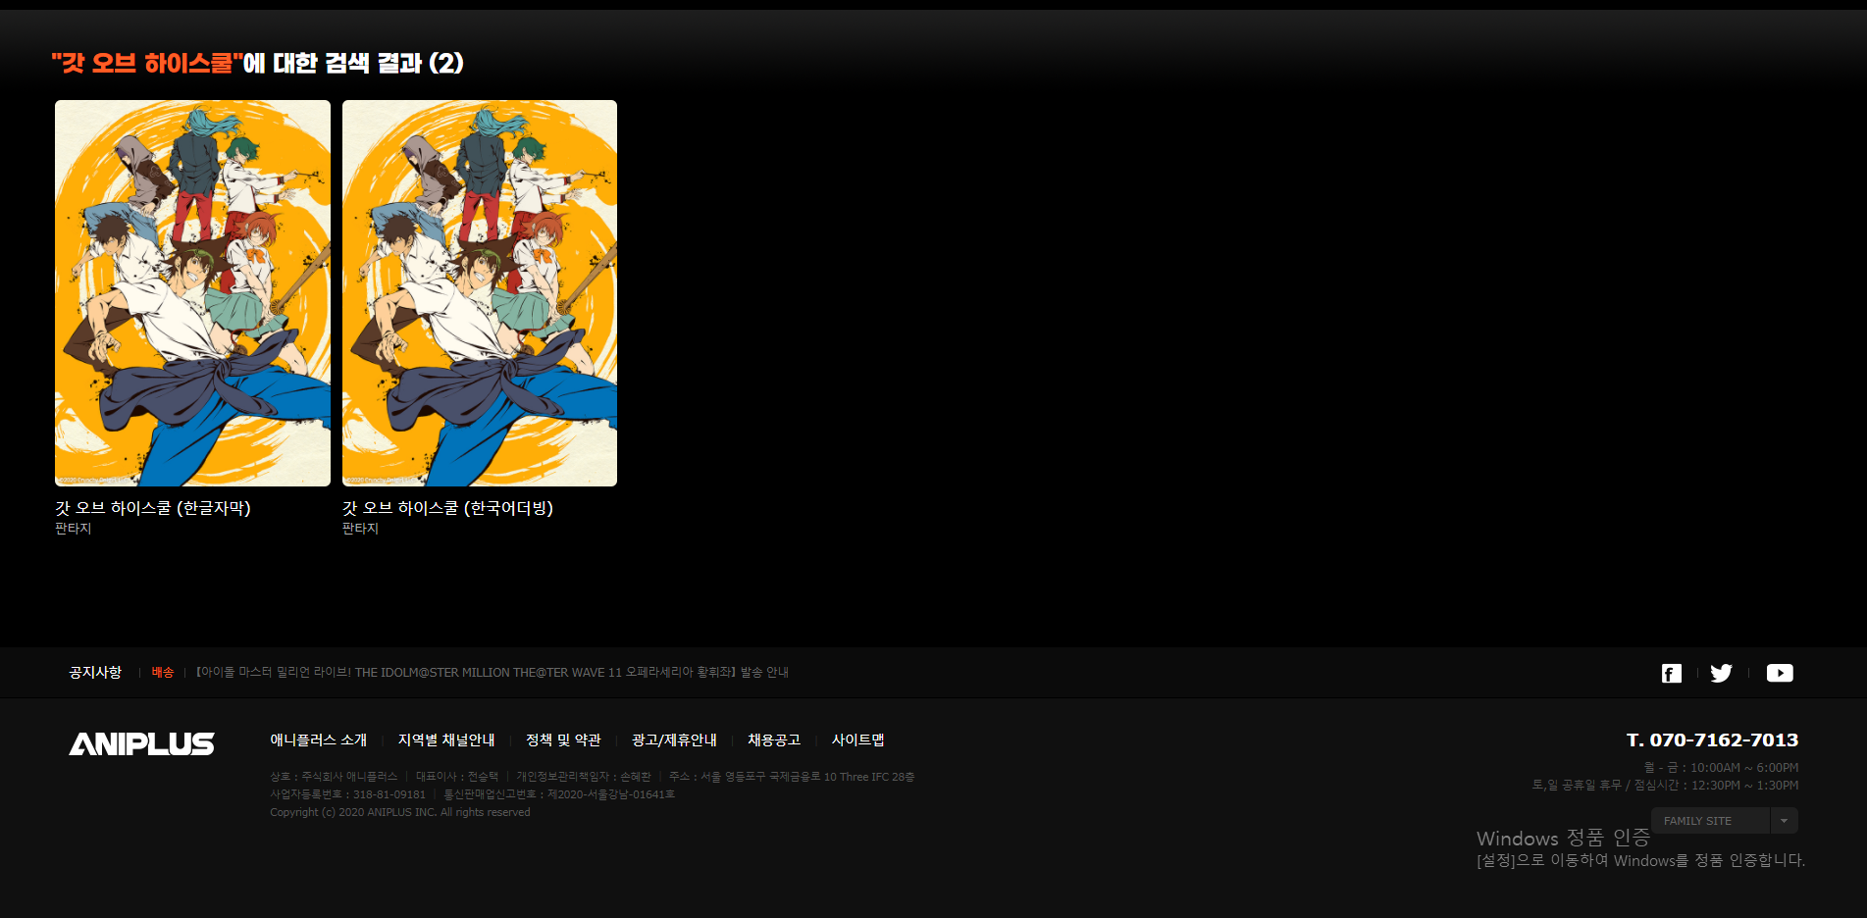The width and height of the screenshot is (1867, 918).
Task: Click the phone number T. 070-7162-7013
Action: tap(1712, 740)
